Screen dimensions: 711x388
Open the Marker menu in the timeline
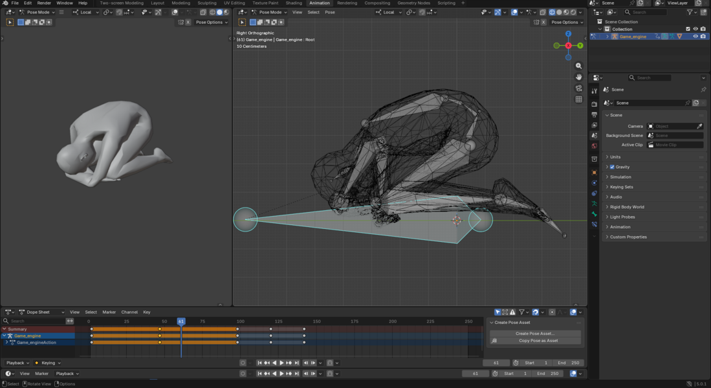[41, 373]
